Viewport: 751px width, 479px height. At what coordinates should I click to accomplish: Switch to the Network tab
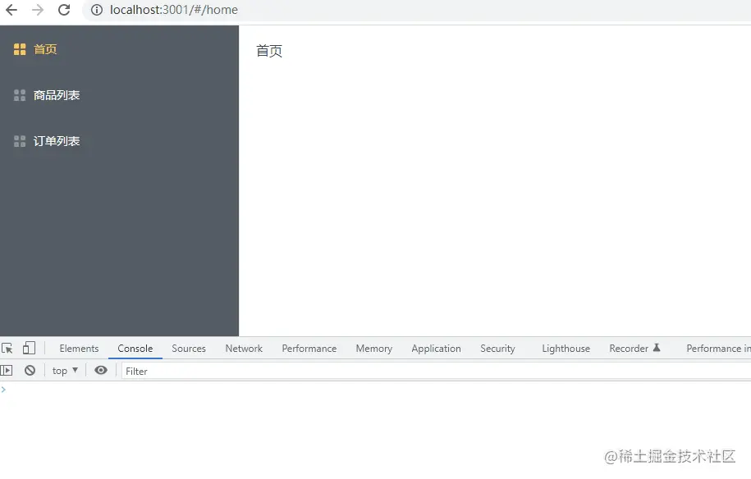(x=244, y=349)
